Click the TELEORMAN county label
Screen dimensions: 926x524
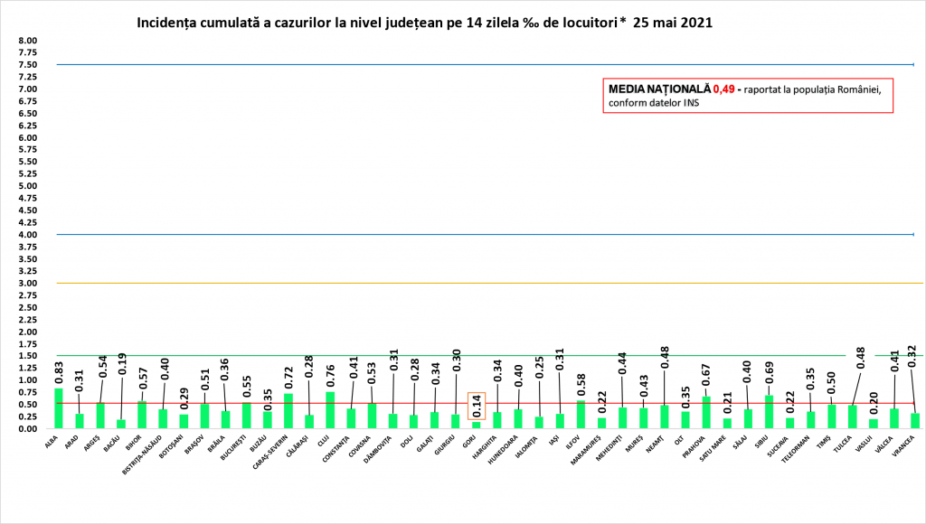(796, 449)
